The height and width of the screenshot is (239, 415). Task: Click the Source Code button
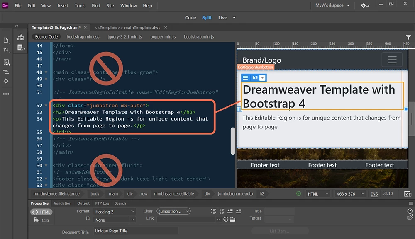(x=46, y=37)
